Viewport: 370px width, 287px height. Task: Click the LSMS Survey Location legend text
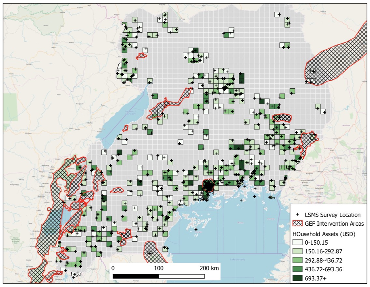click(333, 215)
